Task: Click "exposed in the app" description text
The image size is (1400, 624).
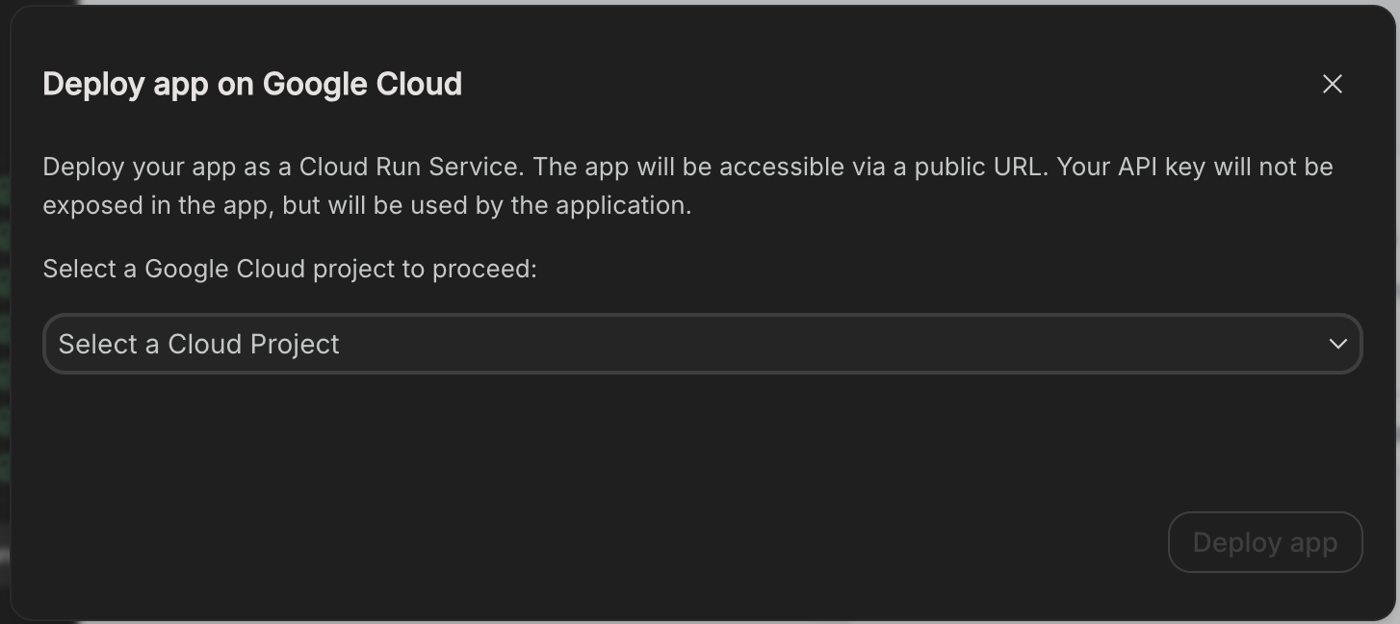Action: pyautogui.click(x=154, y=205)
